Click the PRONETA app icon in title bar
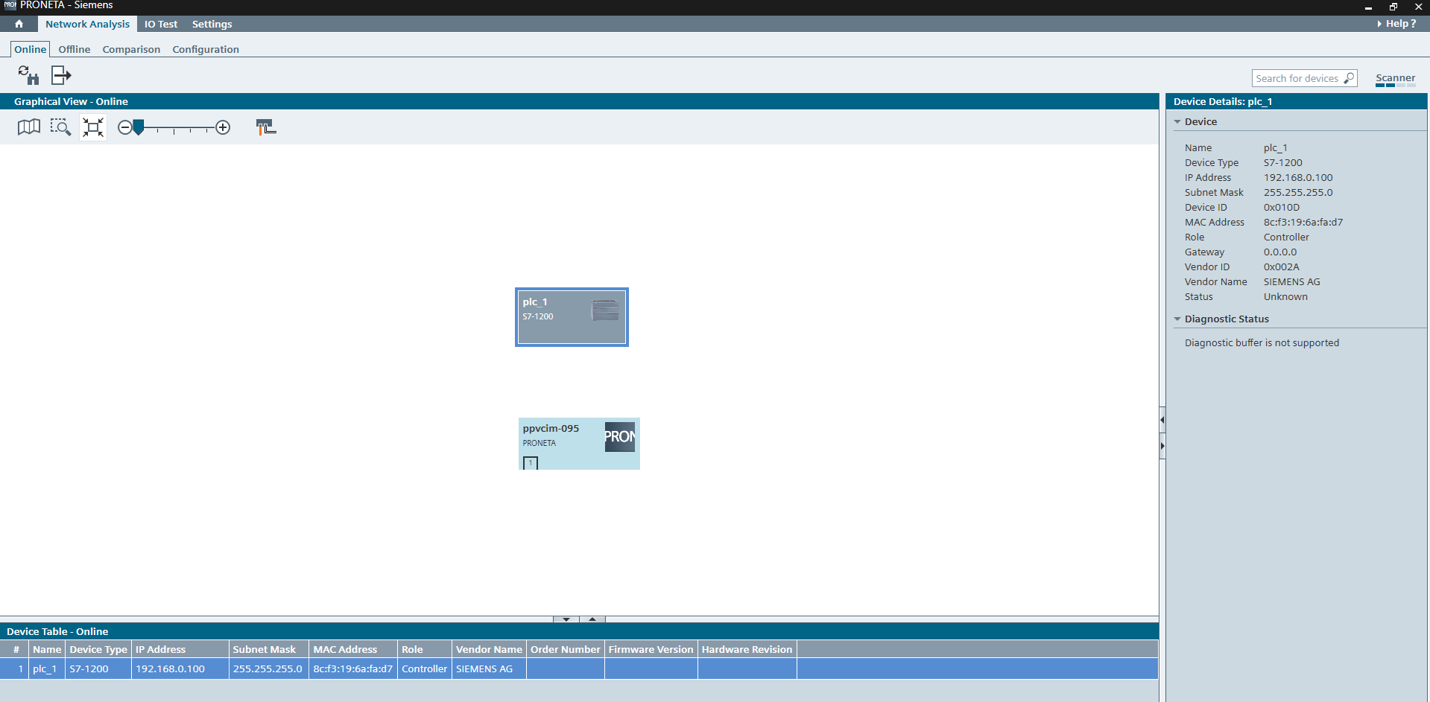The image size is (1430, 702). [x=10, y=5]
